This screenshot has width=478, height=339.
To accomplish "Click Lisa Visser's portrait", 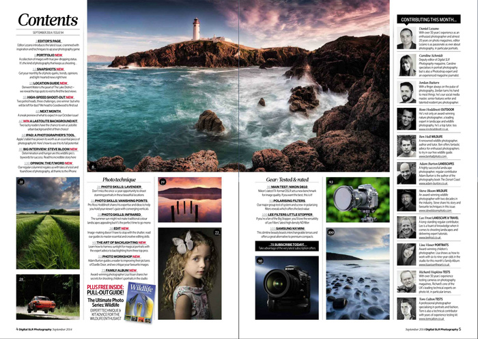I will click(406, 254).
